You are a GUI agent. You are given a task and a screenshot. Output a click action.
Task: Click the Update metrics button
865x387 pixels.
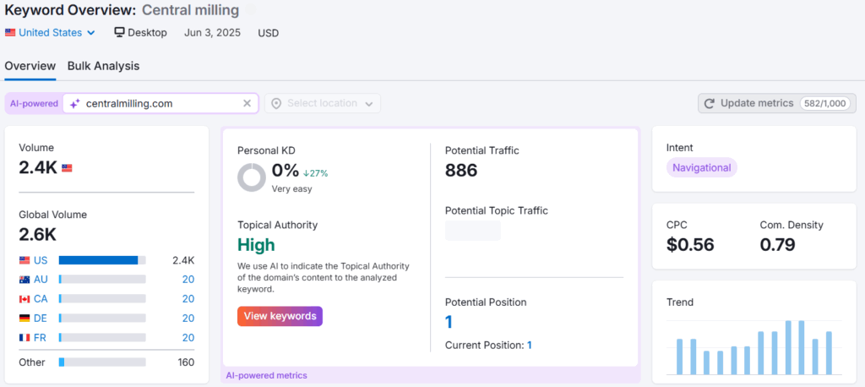click(777, 103)
